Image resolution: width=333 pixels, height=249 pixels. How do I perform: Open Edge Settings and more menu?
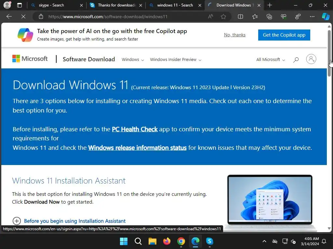[x=312, y=17]
